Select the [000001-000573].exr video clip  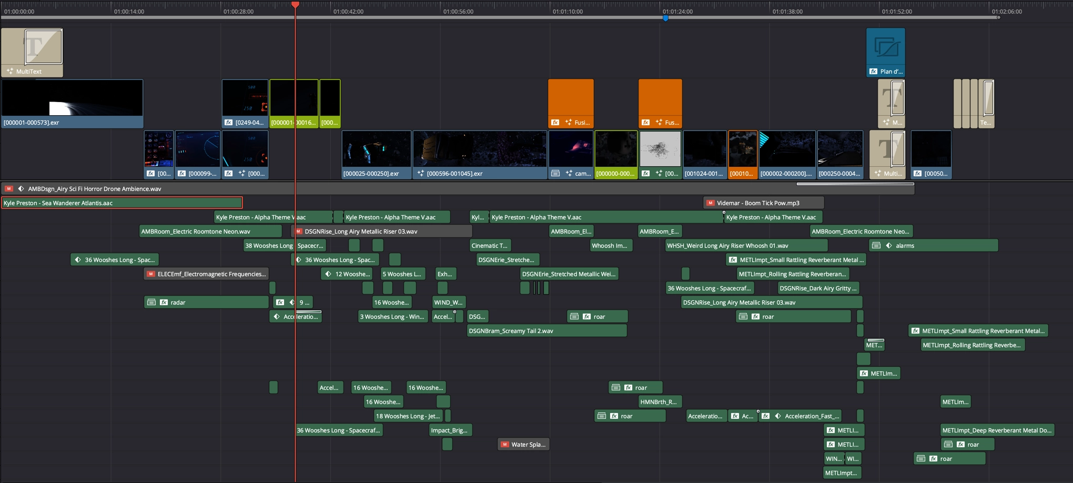72,104
